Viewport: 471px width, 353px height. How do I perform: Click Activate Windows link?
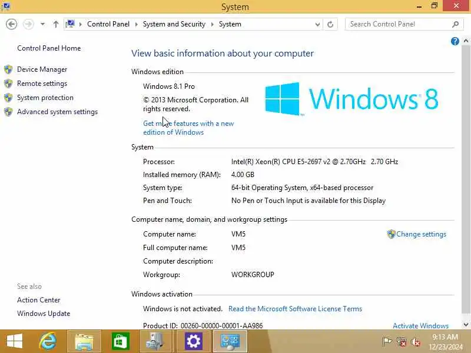[420, 326]
